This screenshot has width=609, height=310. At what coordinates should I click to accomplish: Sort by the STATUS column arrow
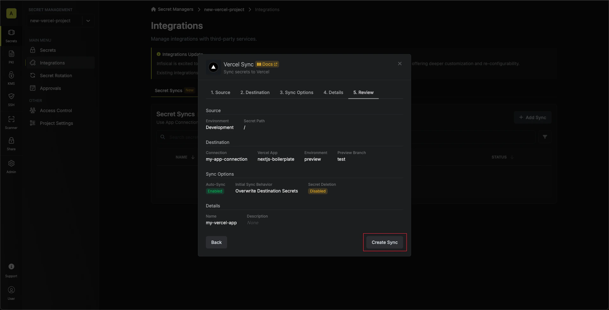click(512, 157)
